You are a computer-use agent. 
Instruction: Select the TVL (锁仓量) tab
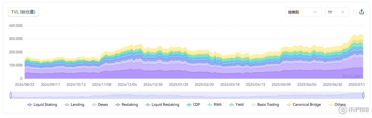(23, 12)
